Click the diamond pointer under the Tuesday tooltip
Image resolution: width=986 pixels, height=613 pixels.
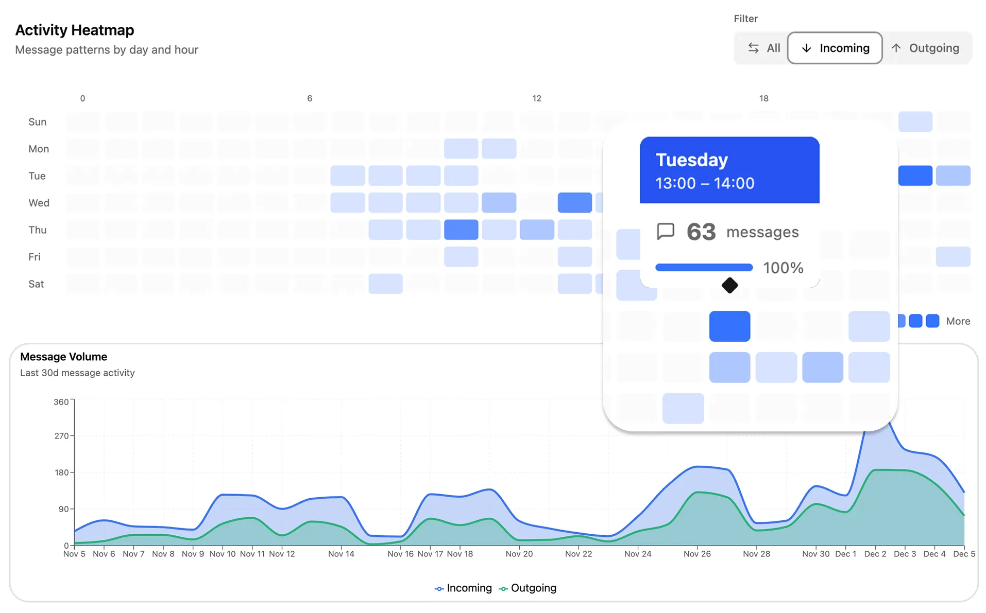(729, 285)
